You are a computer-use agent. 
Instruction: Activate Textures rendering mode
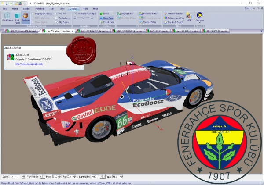coord(26,17)
